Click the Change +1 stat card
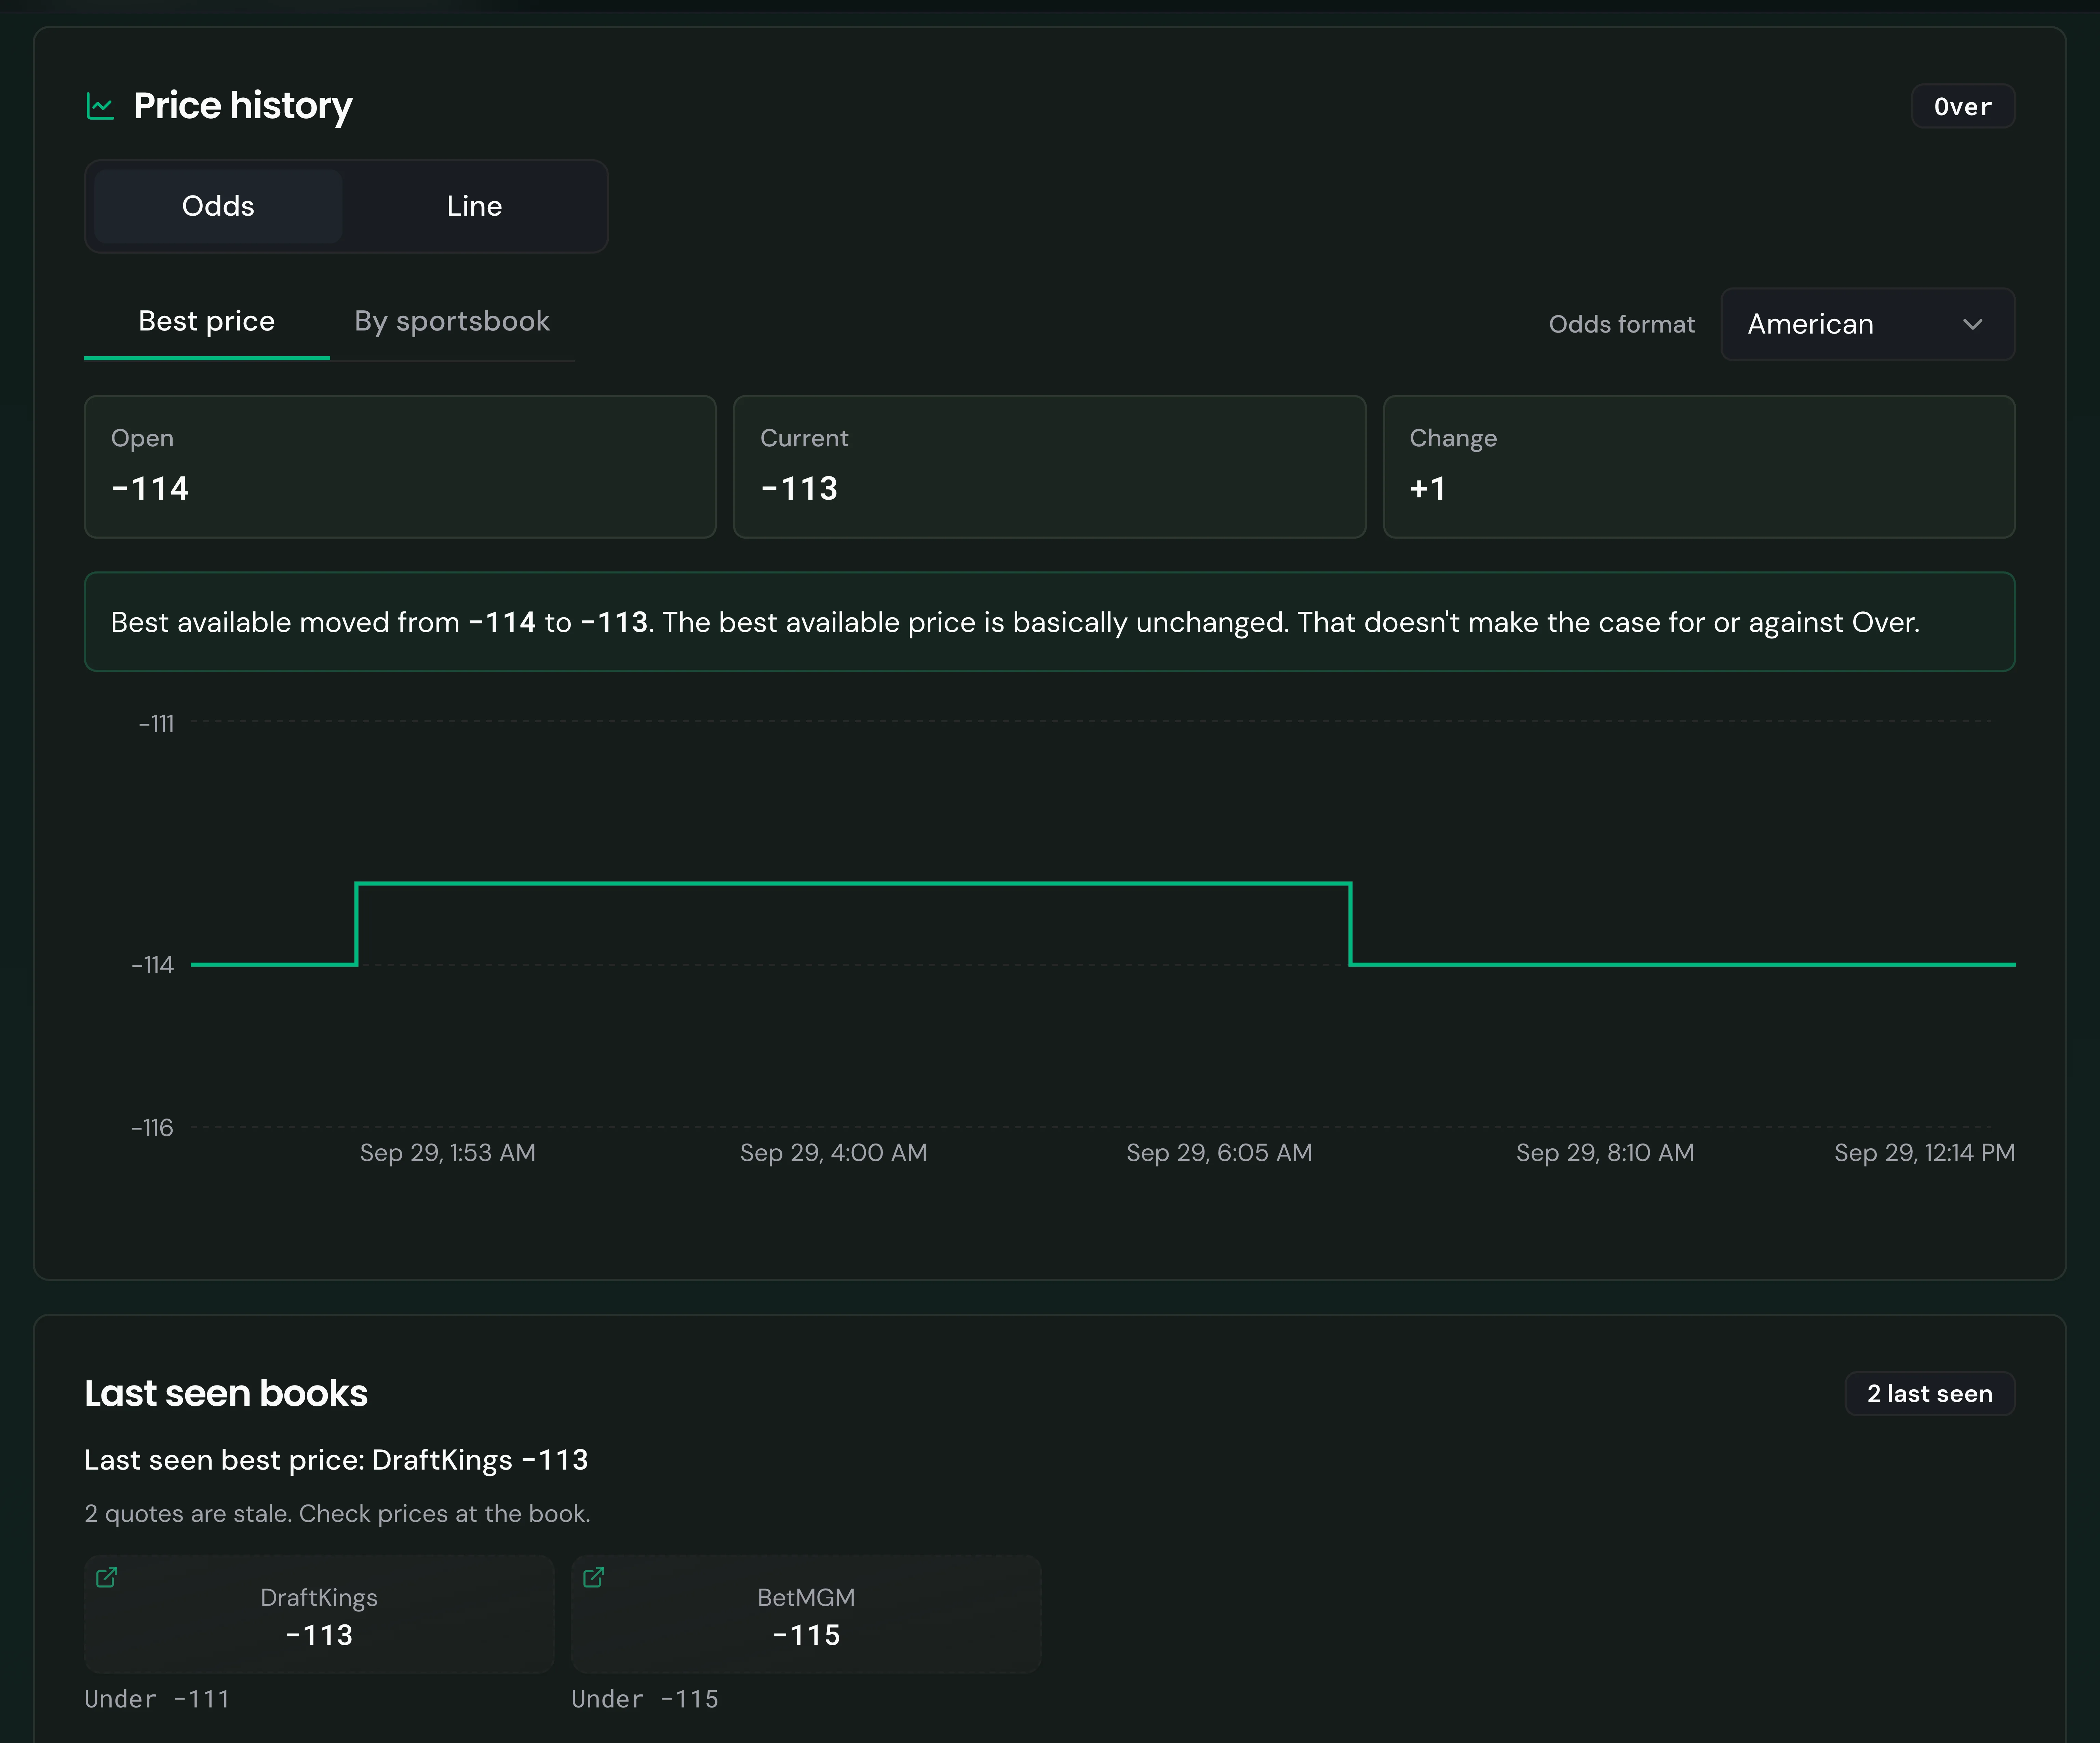The image size is (2100, 1743). 1699,467
